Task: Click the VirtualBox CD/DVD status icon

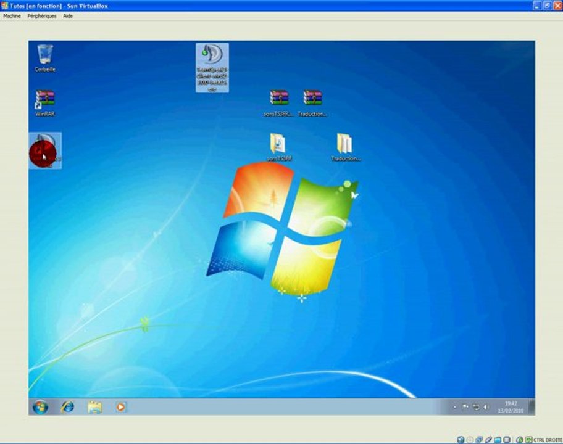Action: coord(470,440)
